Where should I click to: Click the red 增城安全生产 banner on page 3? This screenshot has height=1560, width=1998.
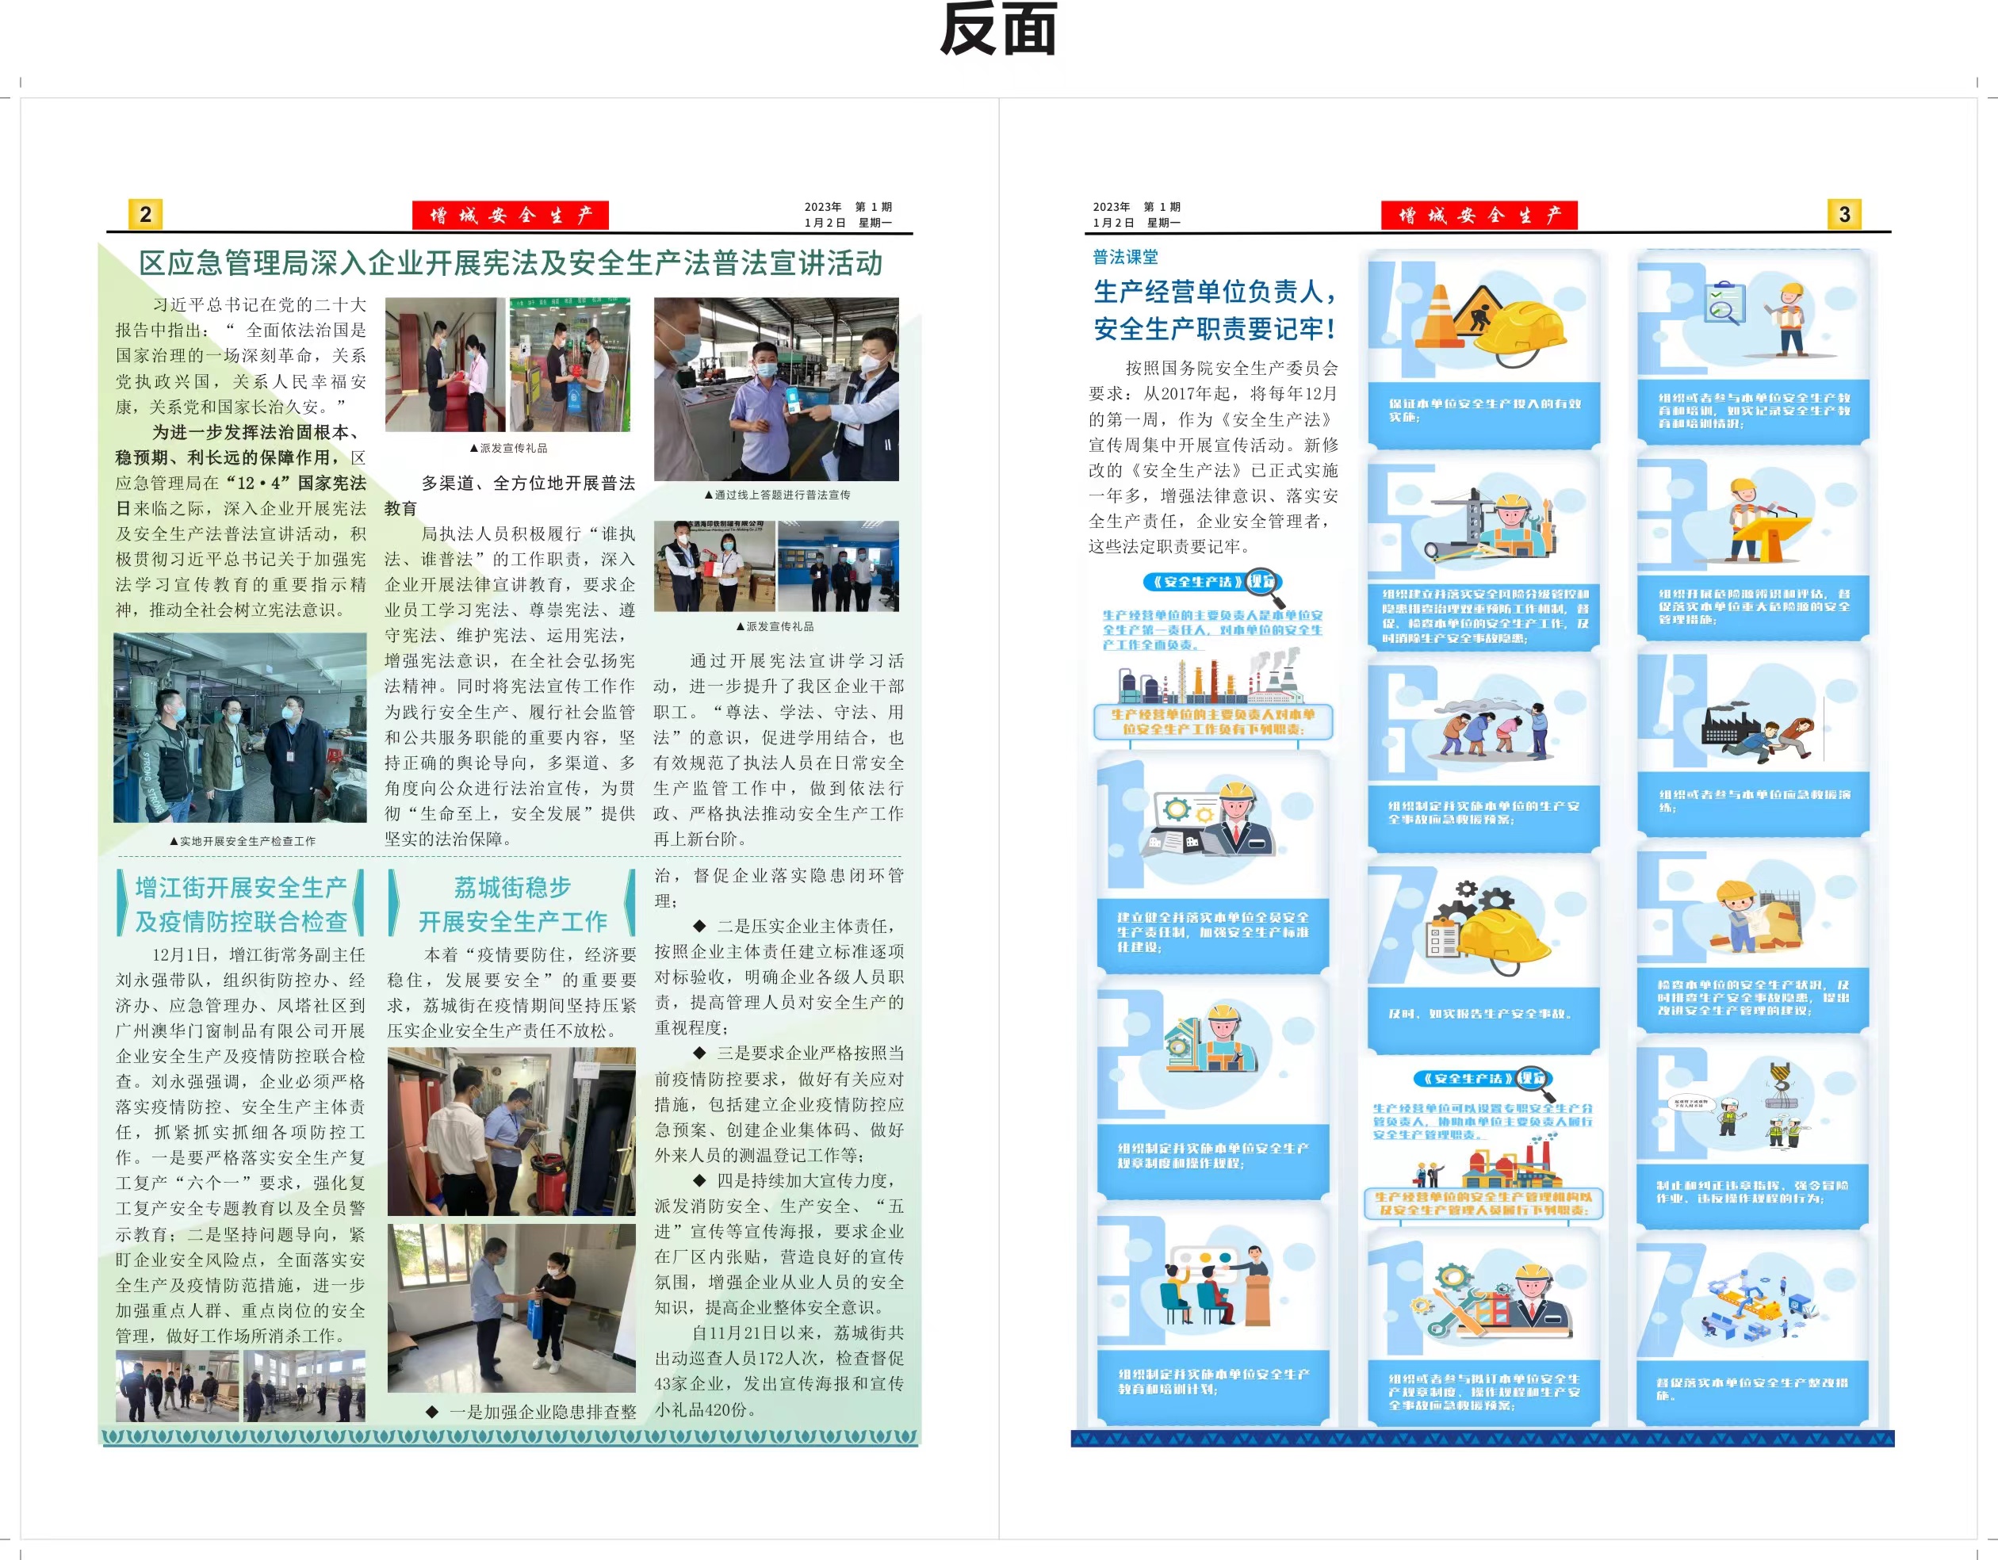click(x=1479, y=215)
